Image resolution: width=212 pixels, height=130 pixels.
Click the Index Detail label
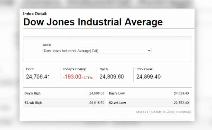pyautogui.click(x=35, y=14)
